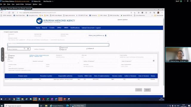The width and height of the screenshot is (191, 107).
Task: Reload the shared browser page
Action: coord(9,12)
